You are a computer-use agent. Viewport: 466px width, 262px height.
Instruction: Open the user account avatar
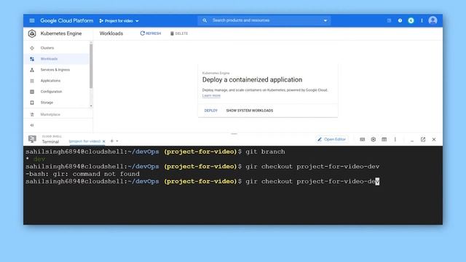[x=433, y=20]
